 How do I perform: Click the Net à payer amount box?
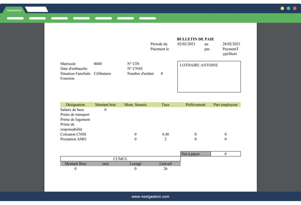point(226,154)
